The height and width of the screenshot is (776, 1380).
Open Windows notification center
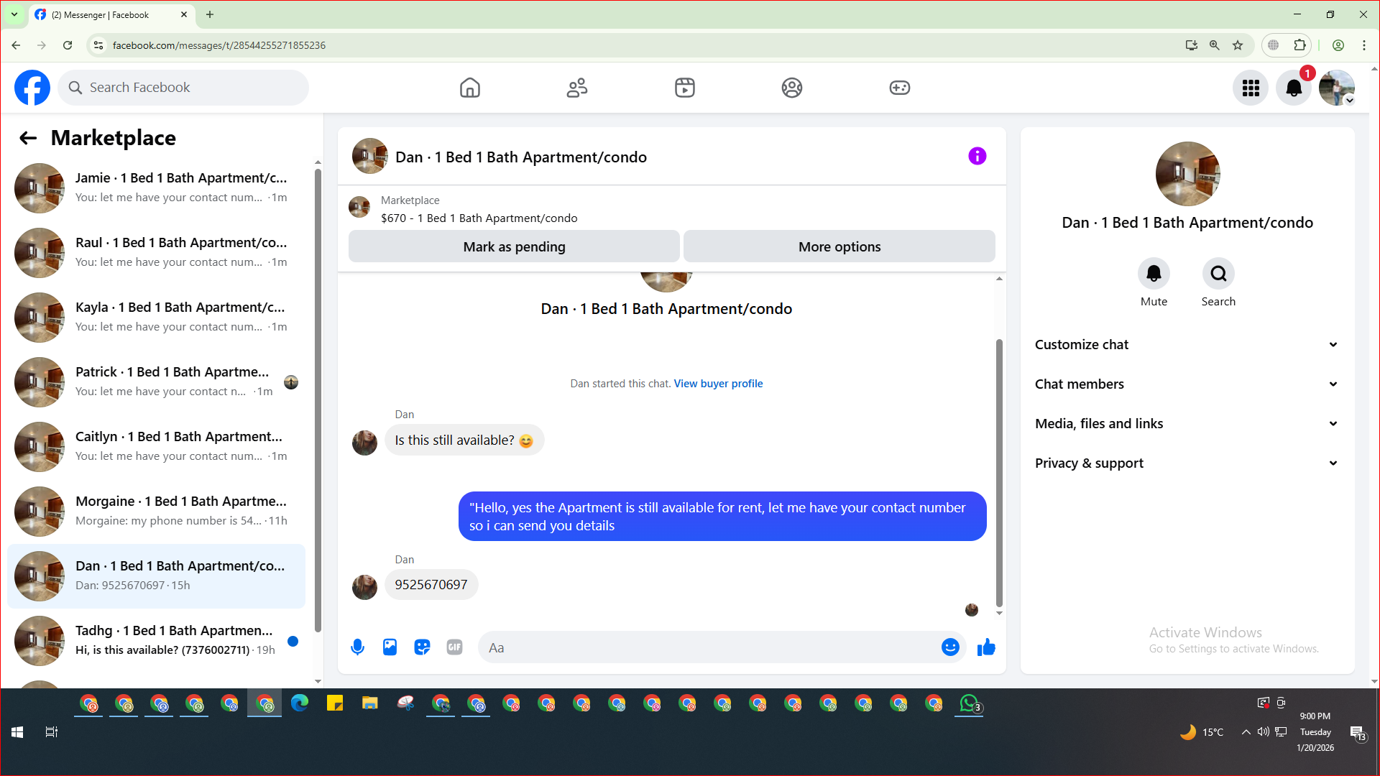[1358, 732]
